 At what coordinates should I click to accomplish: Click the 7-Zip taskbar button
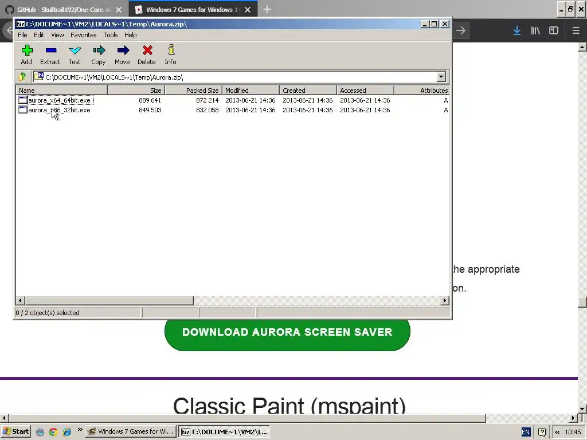coord(224,432)
